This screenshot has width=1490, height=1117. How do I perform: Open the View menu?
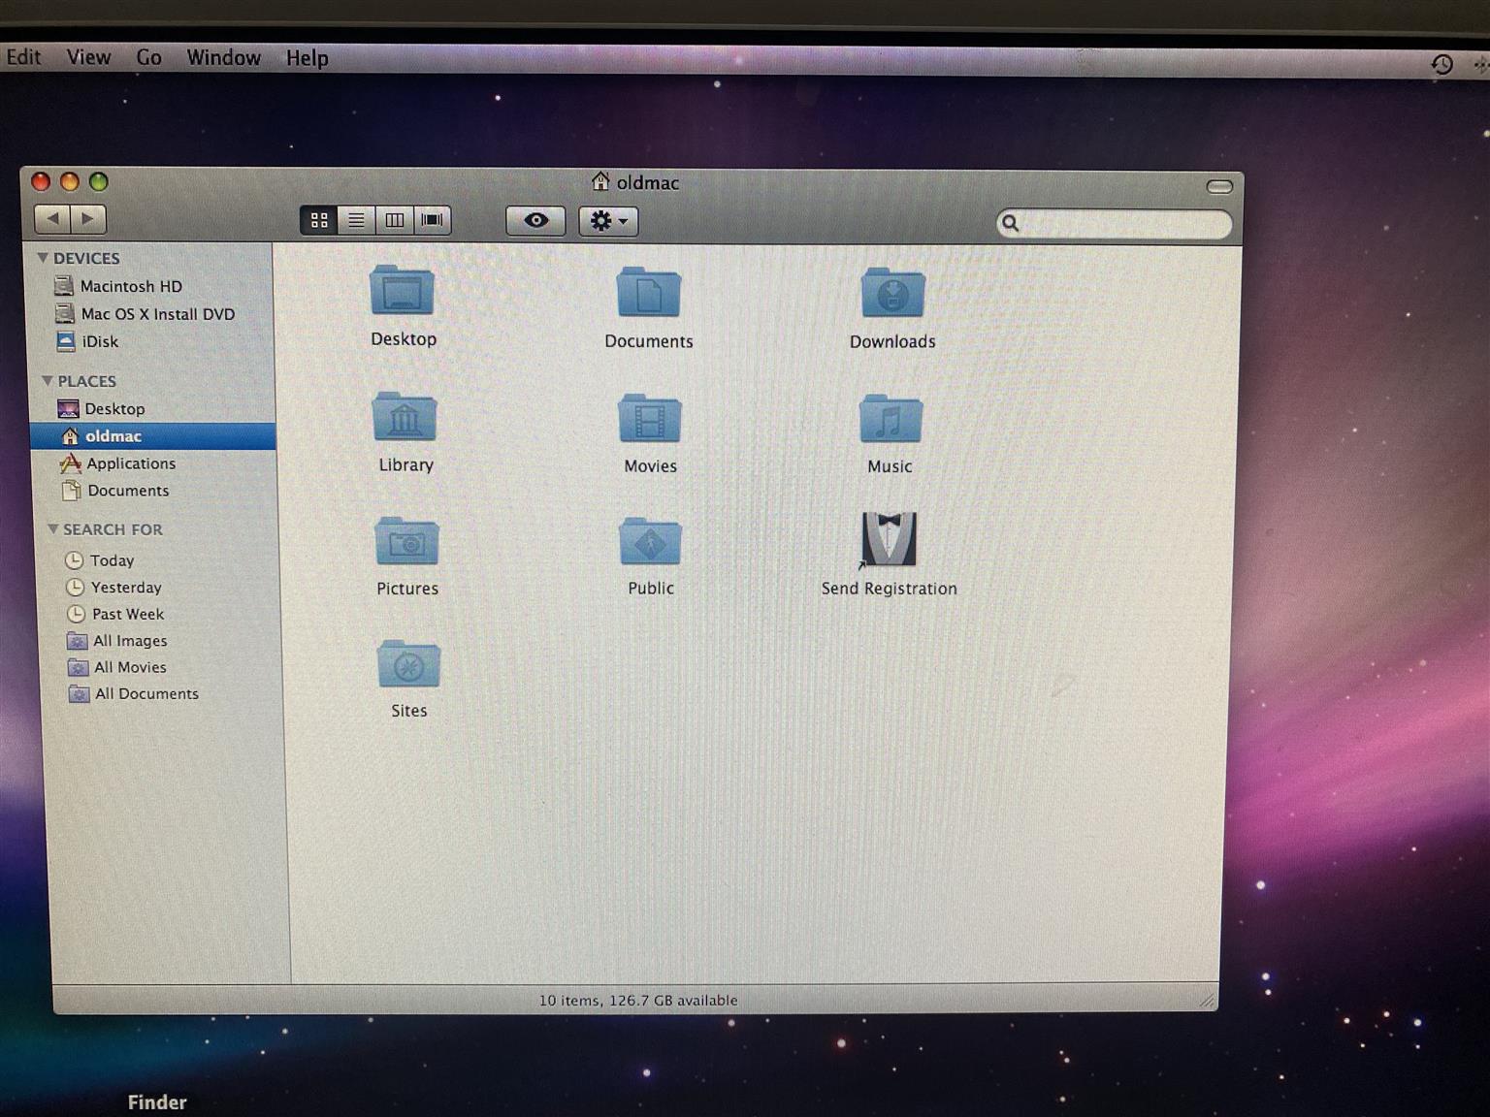click(88, 57)
